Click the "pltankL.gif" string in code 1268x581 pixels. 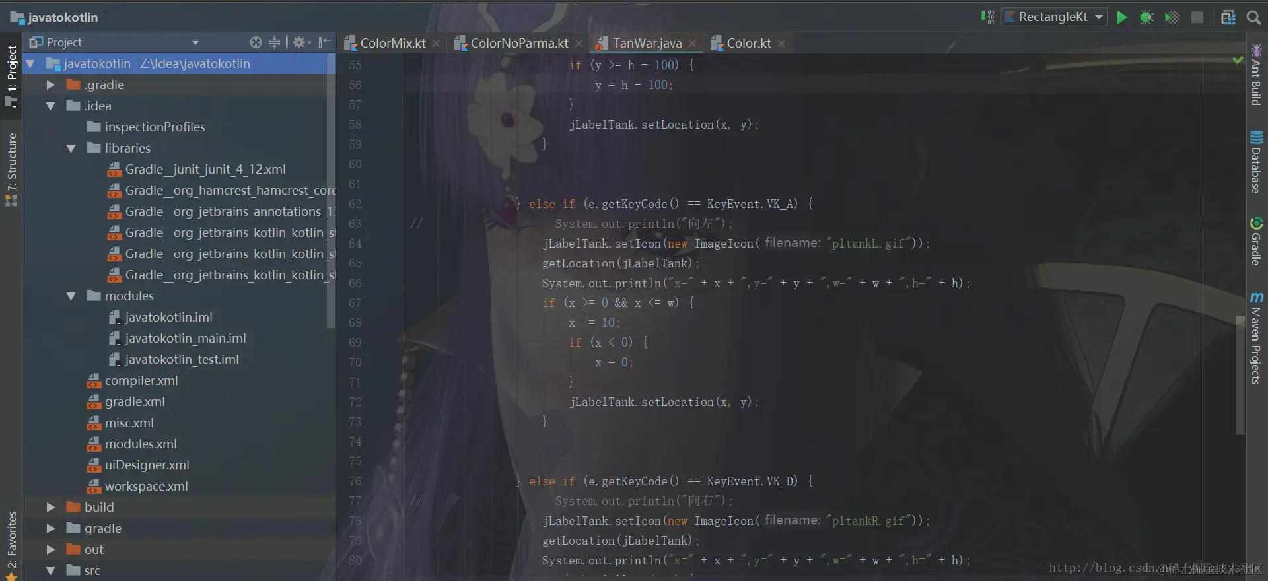coord(868,244)
